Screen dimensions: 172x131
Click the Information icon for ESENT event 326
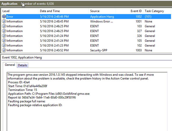tap(4, 36)
